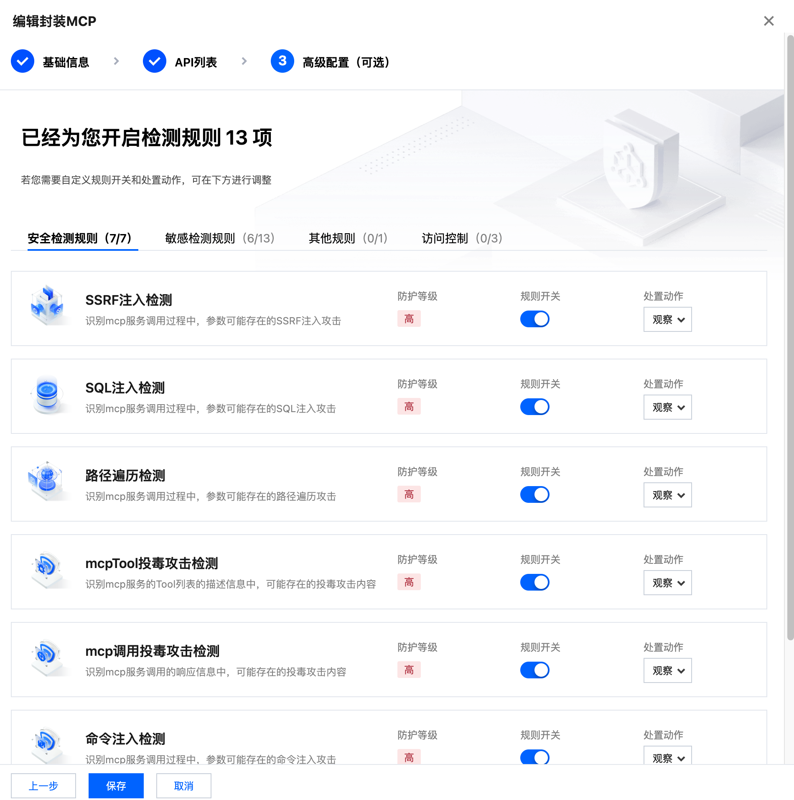Close the 编辑封装MCP dialog
Image resolution: width=794 pixels, height=800 pixels.
[x=769, y=21]
